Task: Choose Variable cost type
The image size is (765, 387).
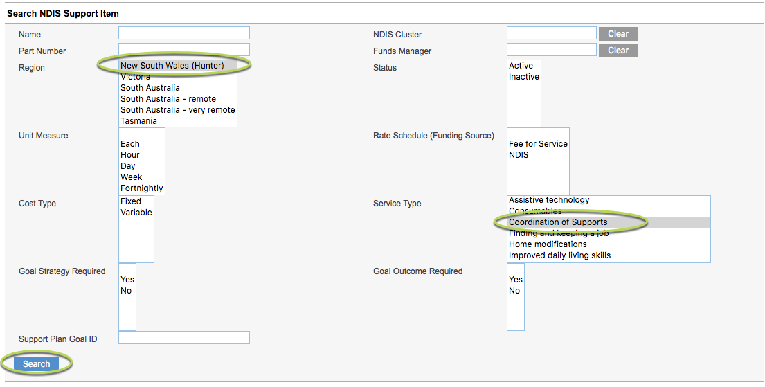Action: tap(136, 213)
